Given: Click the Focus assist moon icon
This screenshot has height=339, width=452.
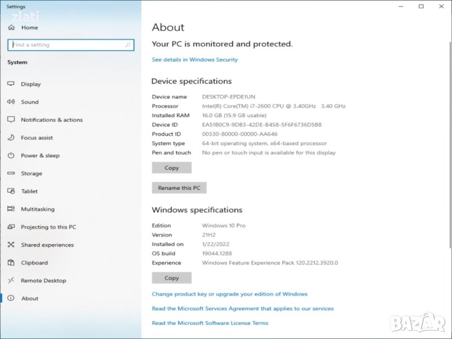Looking at the screenshot, I should (11, 137).
